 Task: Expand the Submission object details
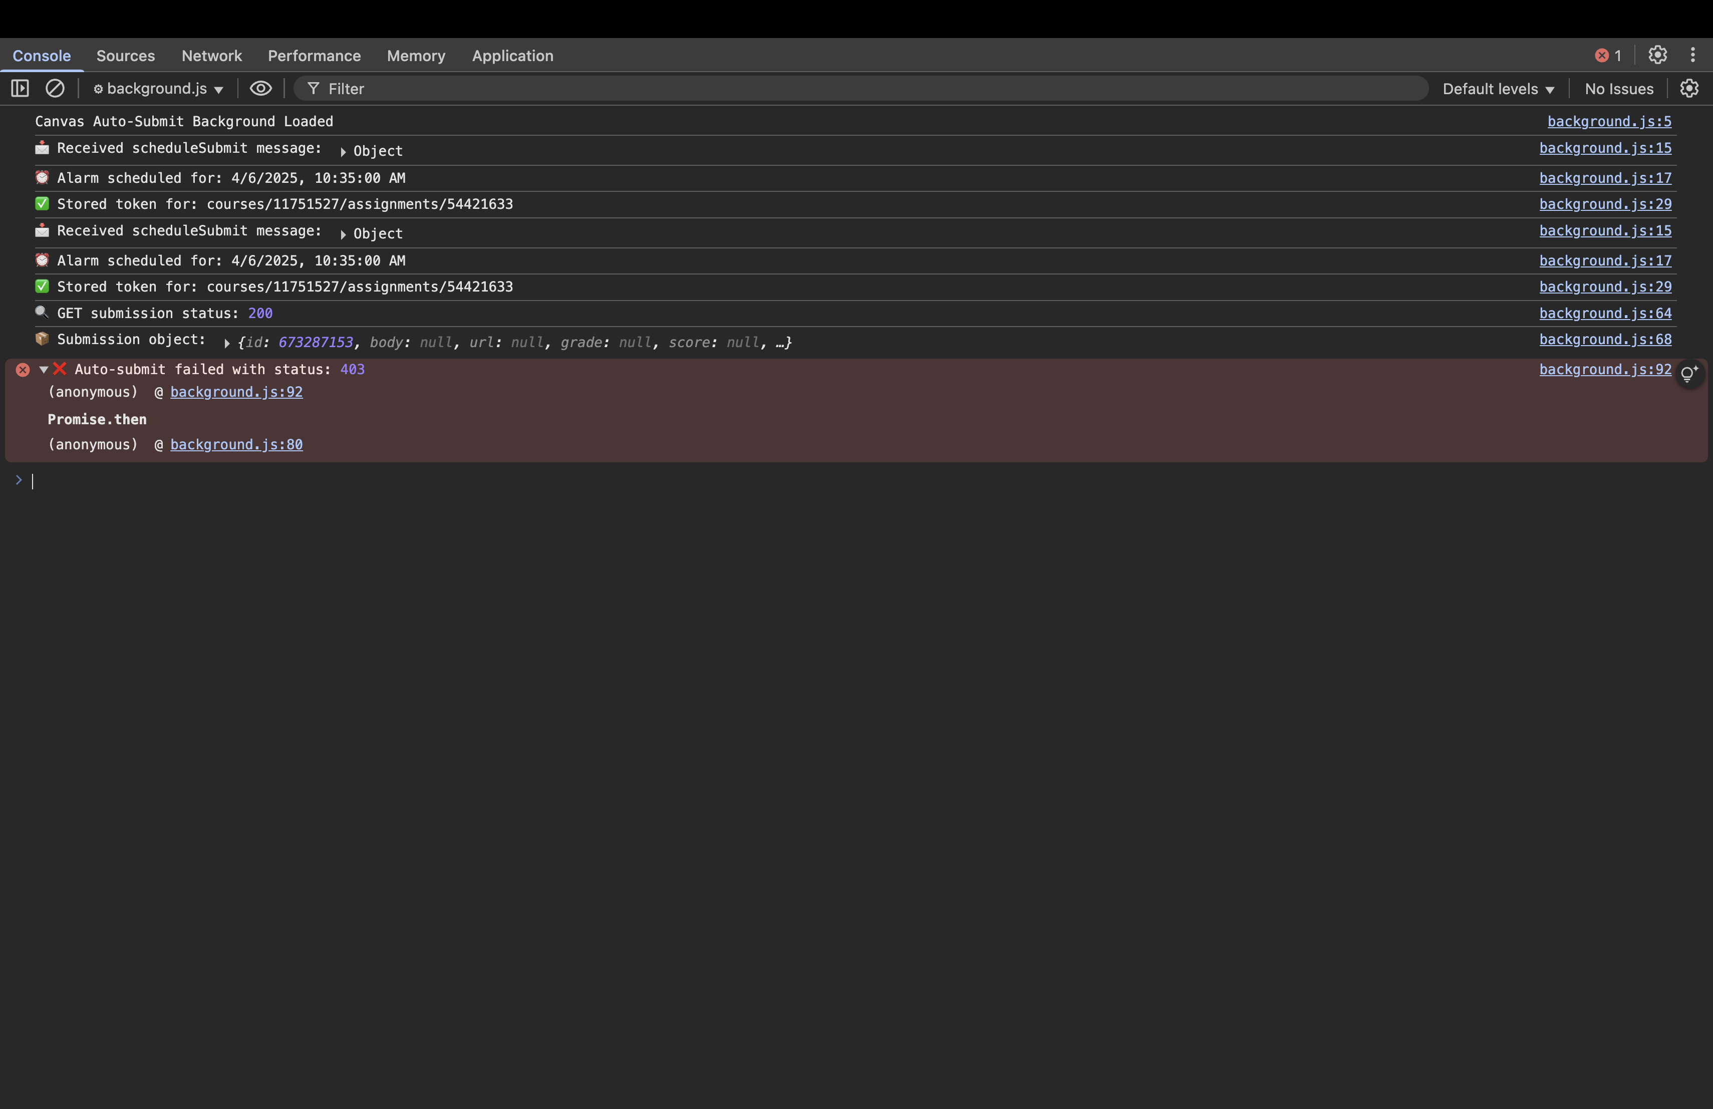(x=227, y=343)
